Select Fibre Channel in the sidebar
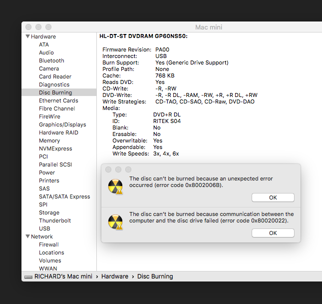Viewport: 322px width, 304px height. click(x=57, y=108)
